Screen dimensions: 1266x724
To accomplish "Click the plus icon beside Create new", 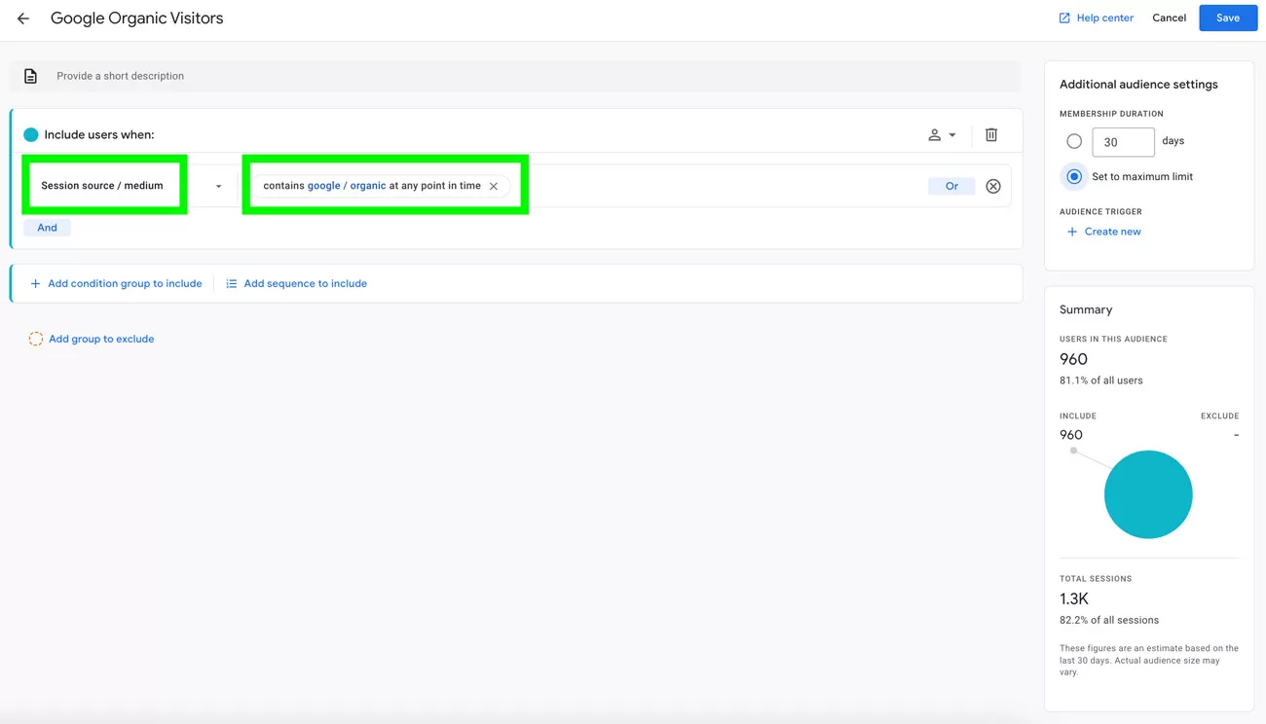I will pyautogui.click(x=1072, y=232).
